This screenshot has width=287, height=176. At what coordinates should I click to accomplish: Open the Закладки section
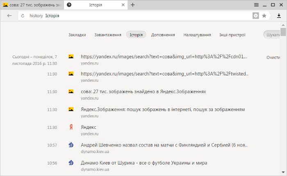[x=77, y=35]
